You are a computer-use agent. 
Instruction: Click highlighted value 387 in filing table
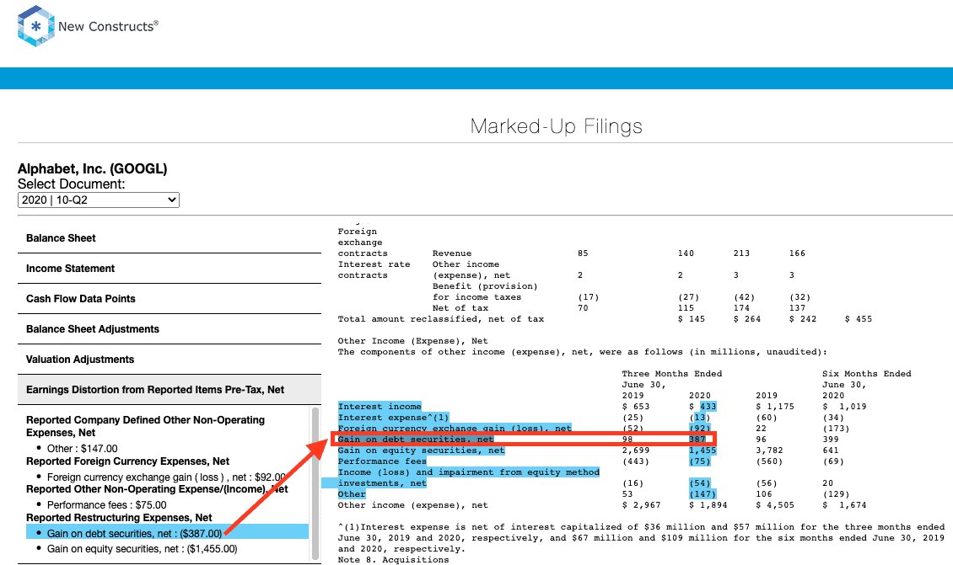[x=697, y=440]
